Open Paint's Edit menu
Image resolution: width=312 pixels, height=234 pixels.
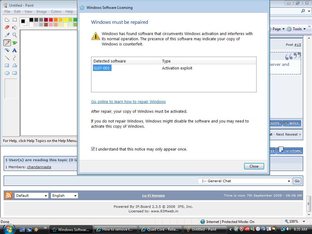(17, 12)
